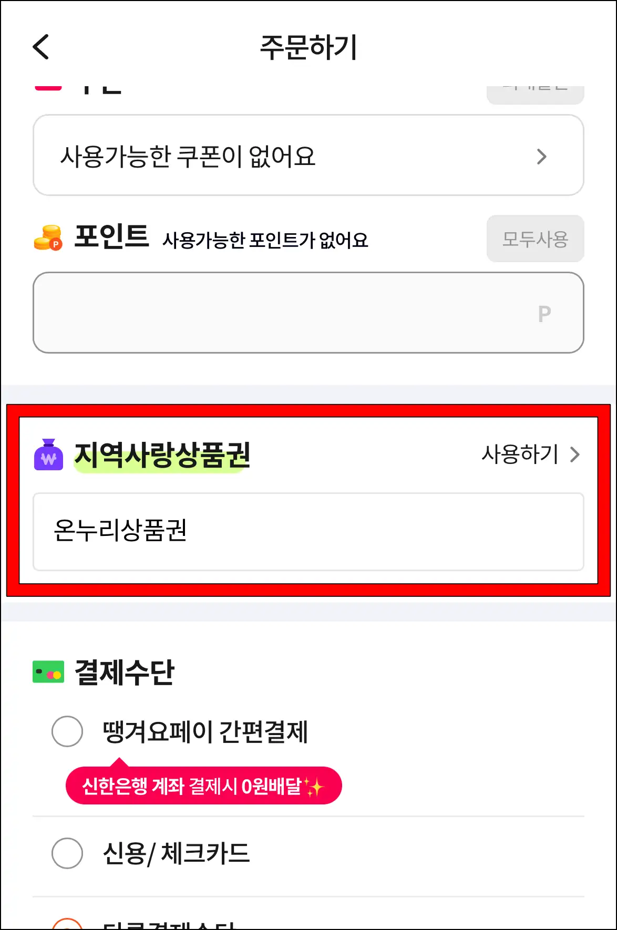617x930 pixels.
Task: Open the coupon list chevron
Action: pos(542,156)
